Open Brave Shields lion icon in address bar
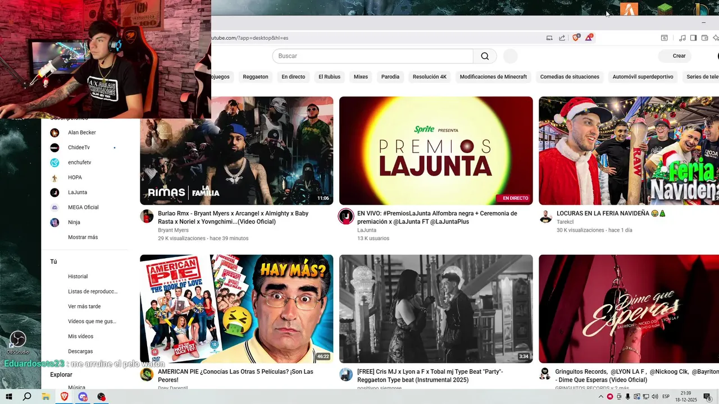The image size is (719, 404). click(576, 38)
